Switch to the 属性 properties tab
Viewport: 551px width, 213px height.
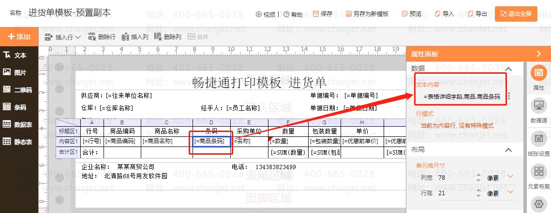click(538, 78)
